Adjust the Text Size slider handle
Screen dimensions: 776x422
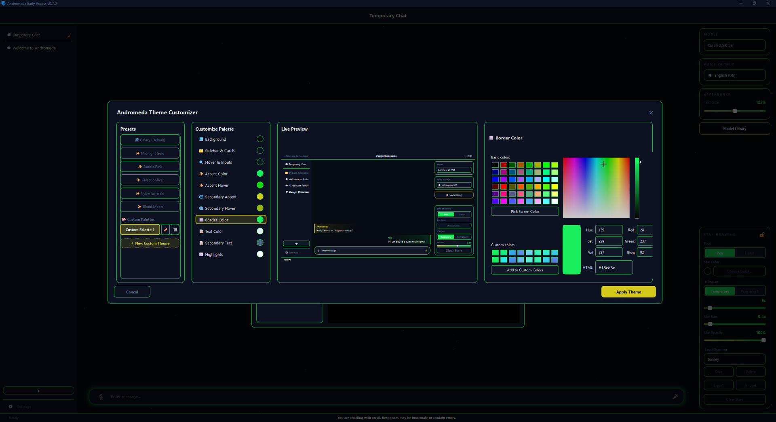[735, 111]
